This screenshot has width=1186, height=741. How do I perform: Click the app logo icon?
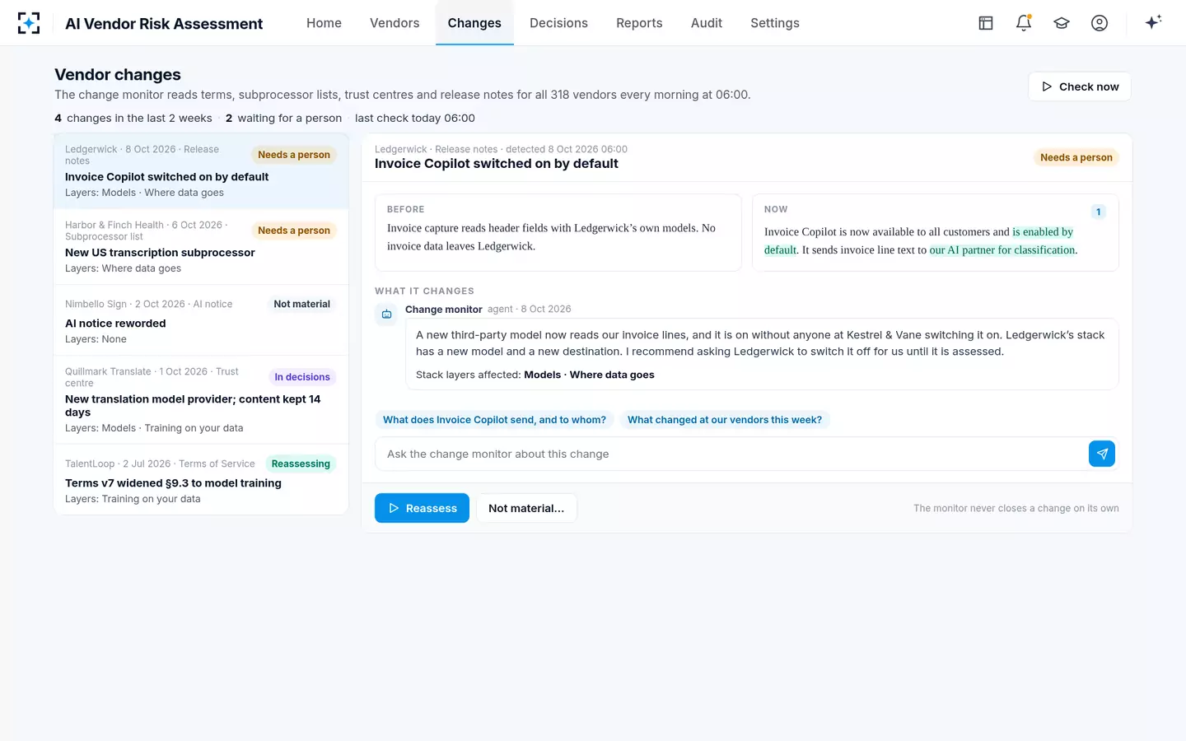[x=29, y=23]
